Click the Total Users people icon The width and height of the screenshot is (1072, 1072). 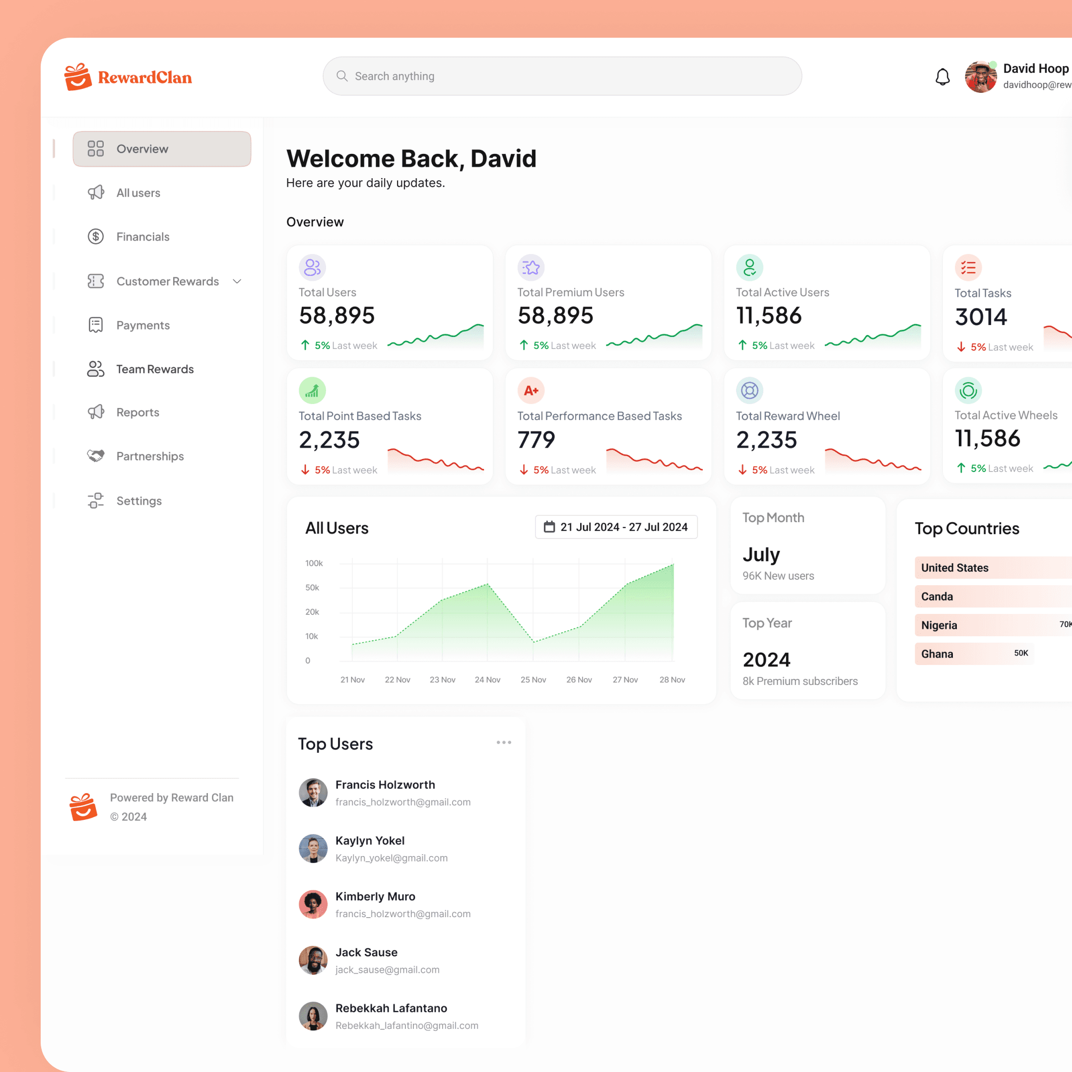point(312,268)
